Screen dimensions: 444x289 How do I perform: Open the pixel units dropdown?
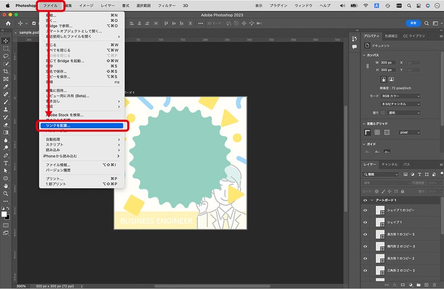pyautogui.click(x=410, y=132)
